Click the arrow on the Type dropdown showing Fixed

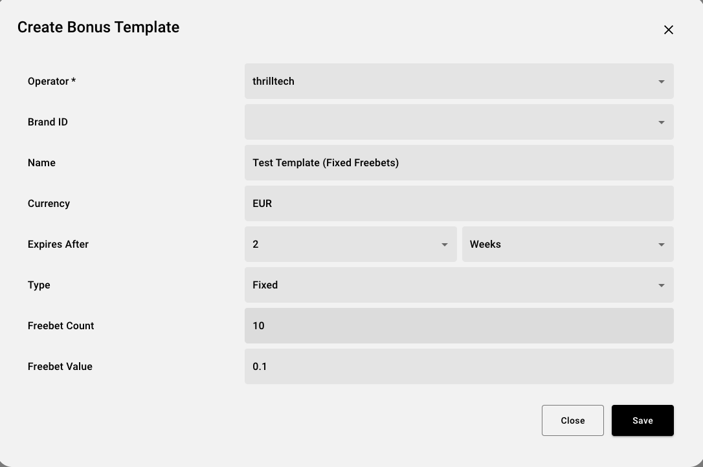click(661, 285)
